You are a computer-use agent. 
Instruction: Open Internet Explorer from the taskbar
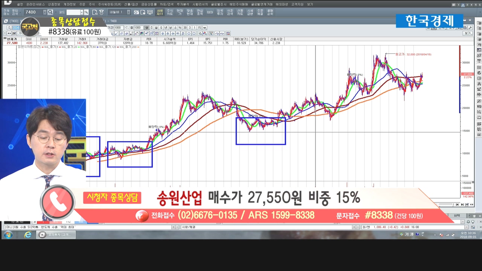[28, 235]
